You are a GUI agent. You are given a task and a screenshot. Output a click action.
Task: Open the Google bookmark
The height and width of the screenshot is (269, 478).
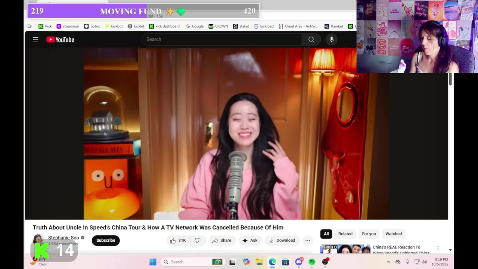point(195,26)
